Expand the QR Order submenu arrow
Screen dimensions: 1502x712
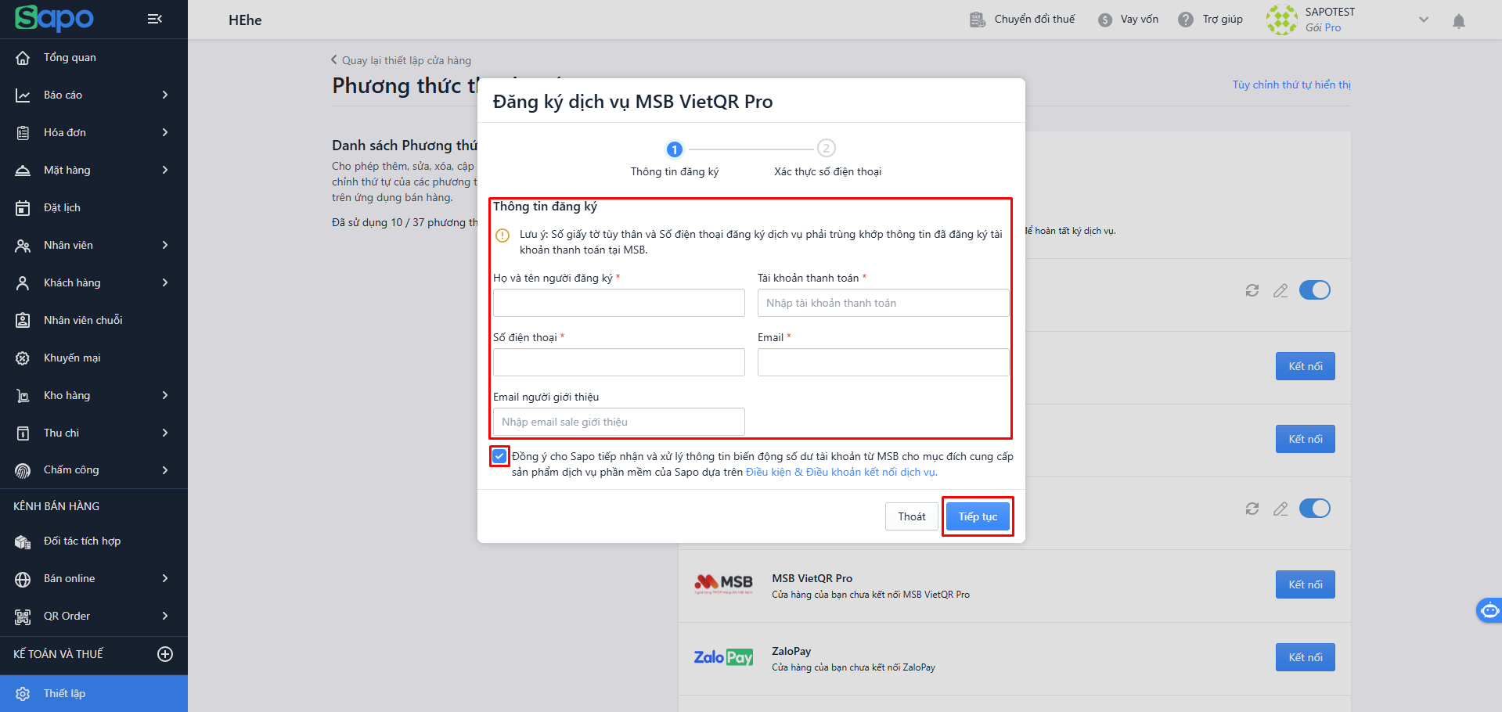tap(165, 616)
